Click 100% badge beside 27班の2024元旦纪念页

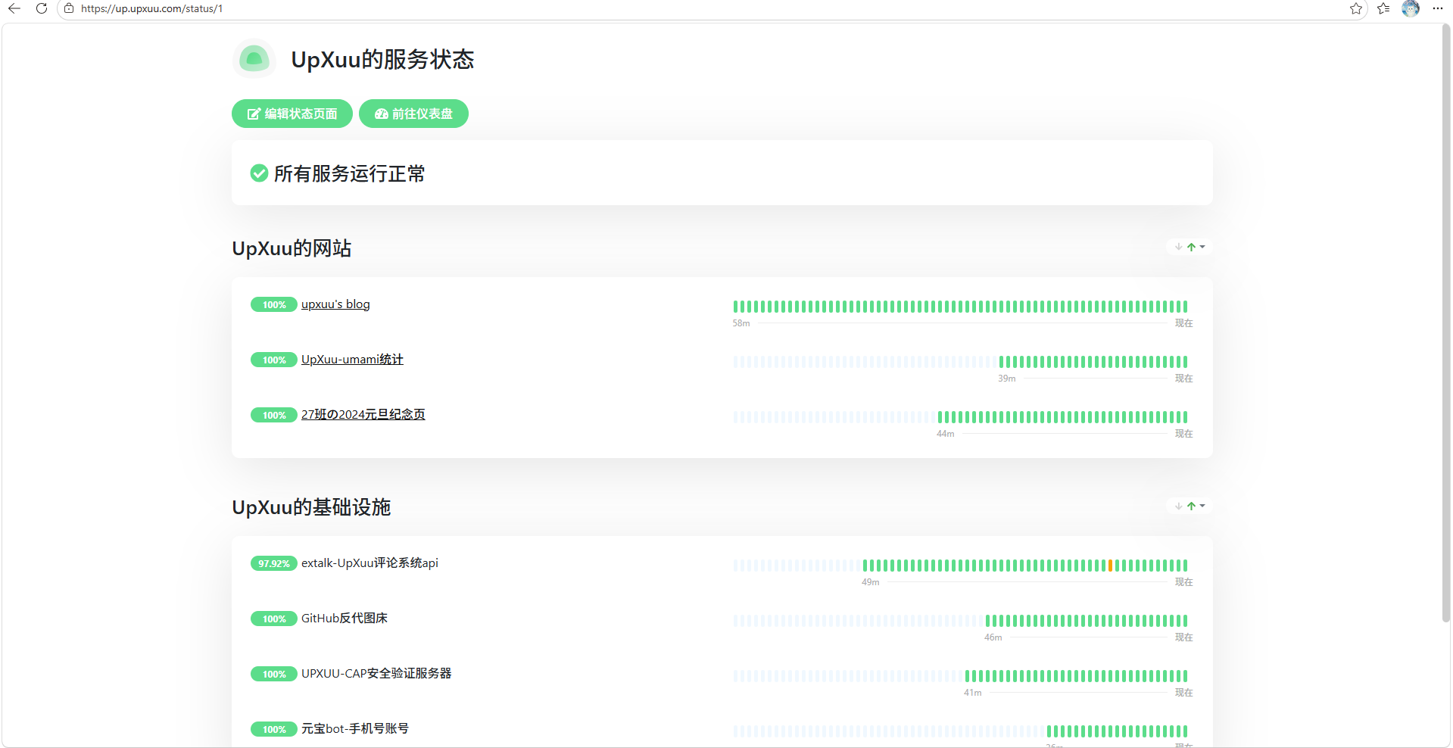274,416
